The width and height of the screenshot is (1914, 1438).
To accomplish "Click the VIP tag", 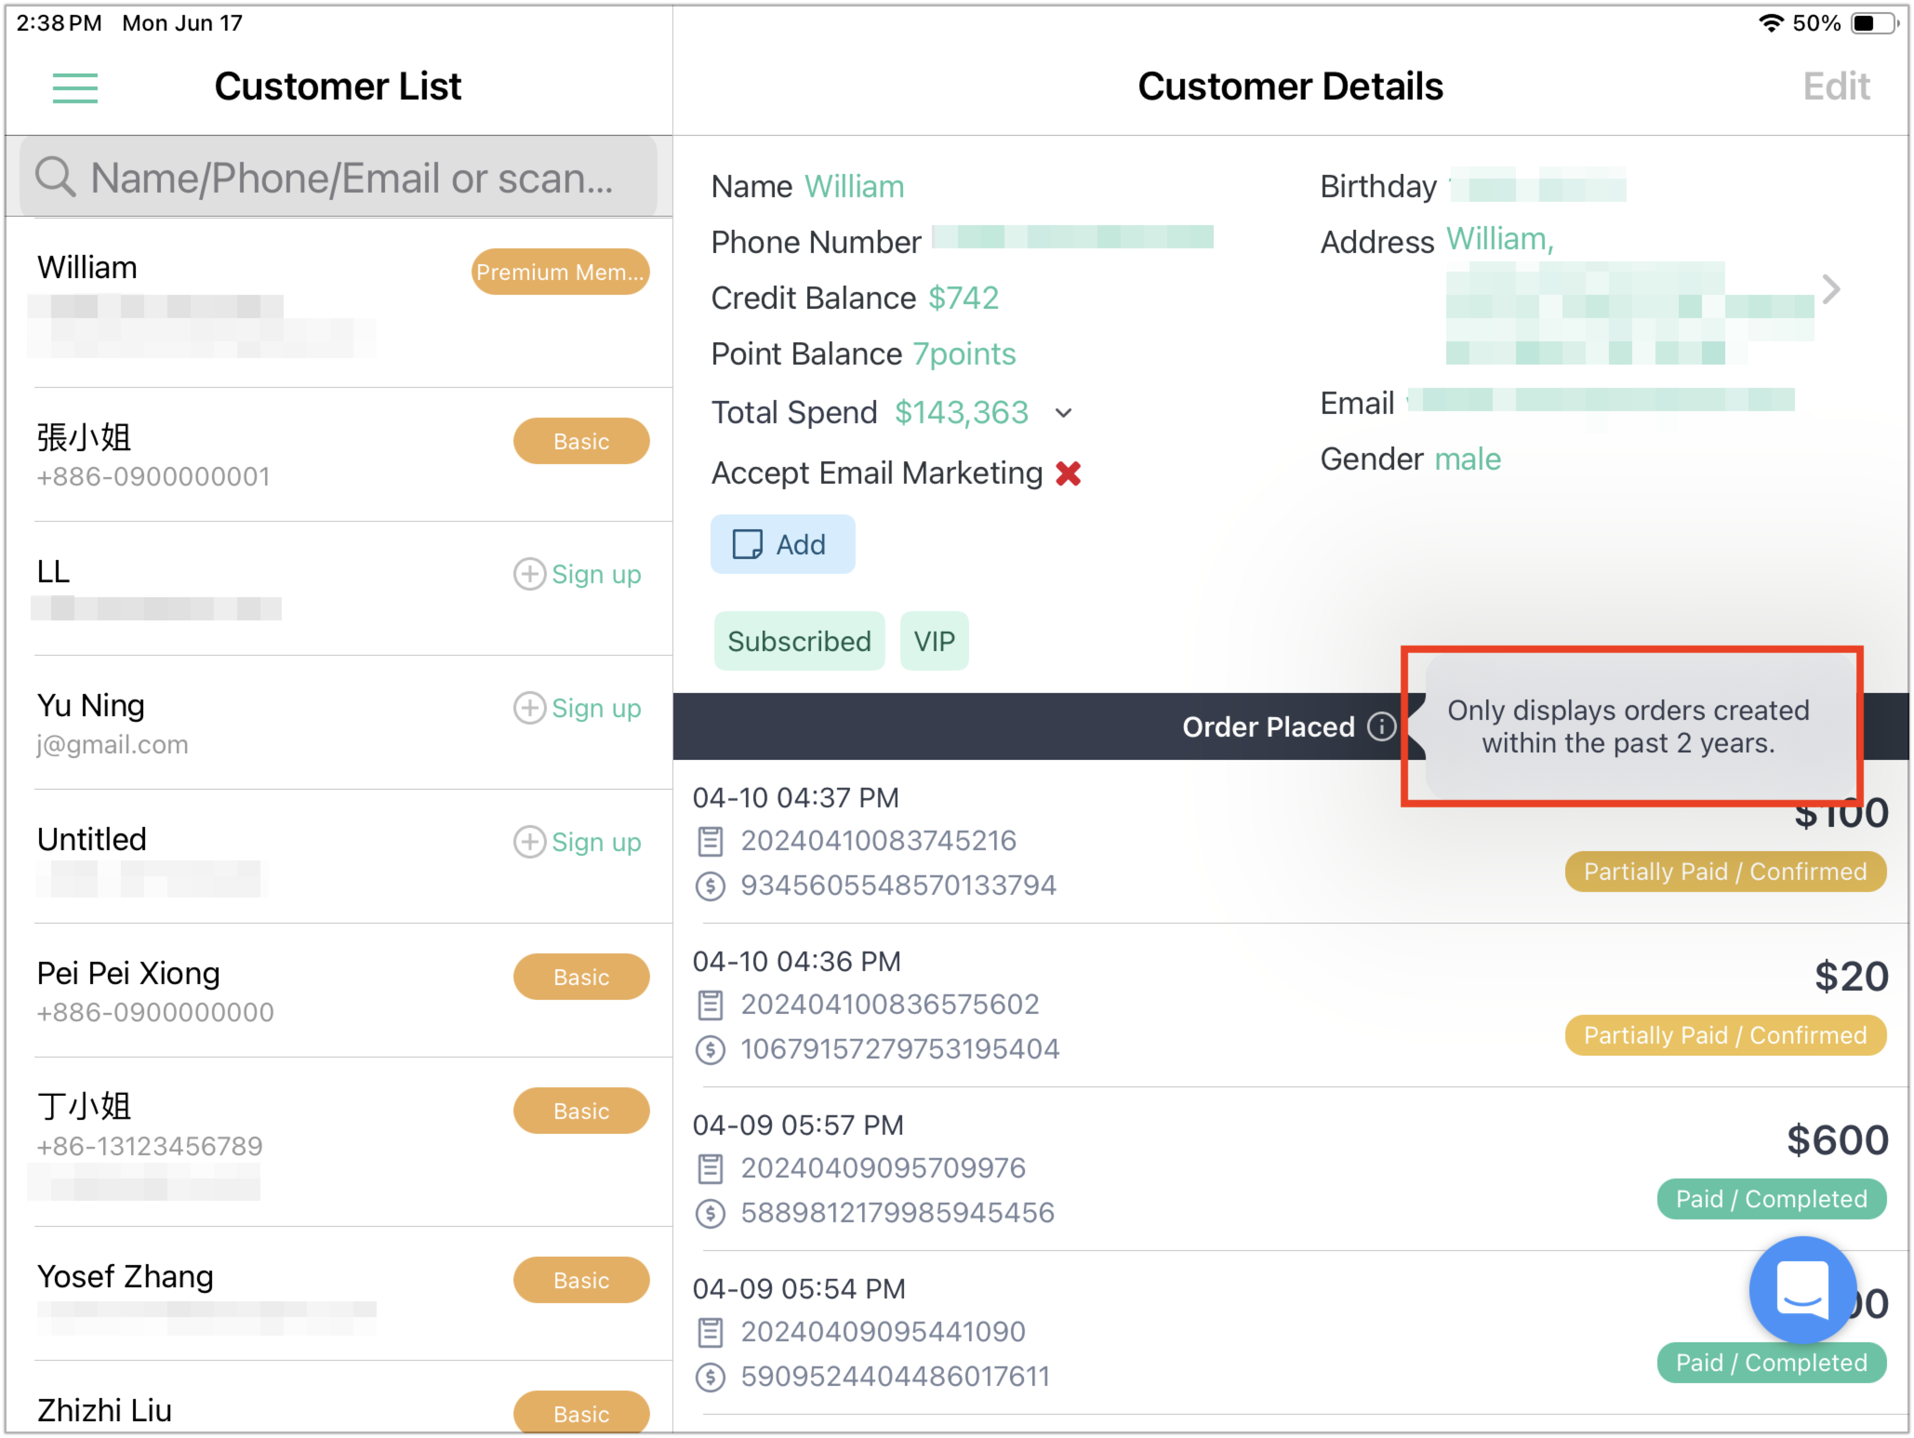I will [935, 642].
